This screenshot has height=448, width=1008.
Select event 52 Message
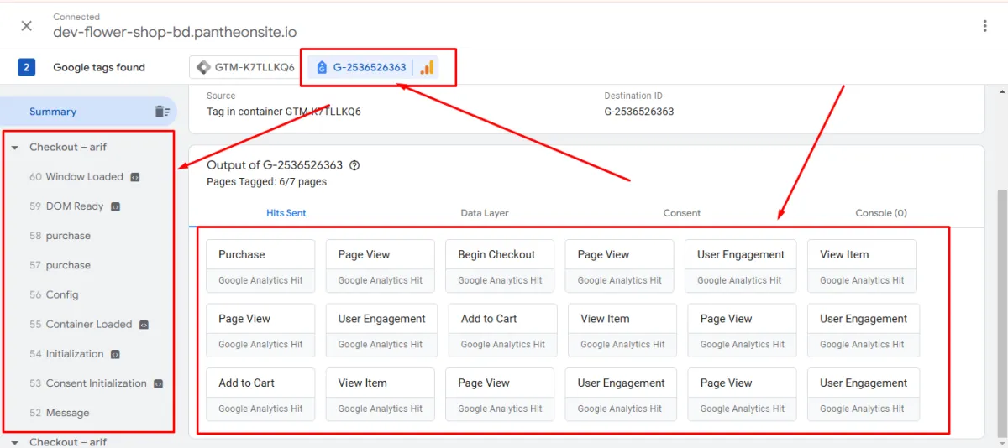(59, 413)
